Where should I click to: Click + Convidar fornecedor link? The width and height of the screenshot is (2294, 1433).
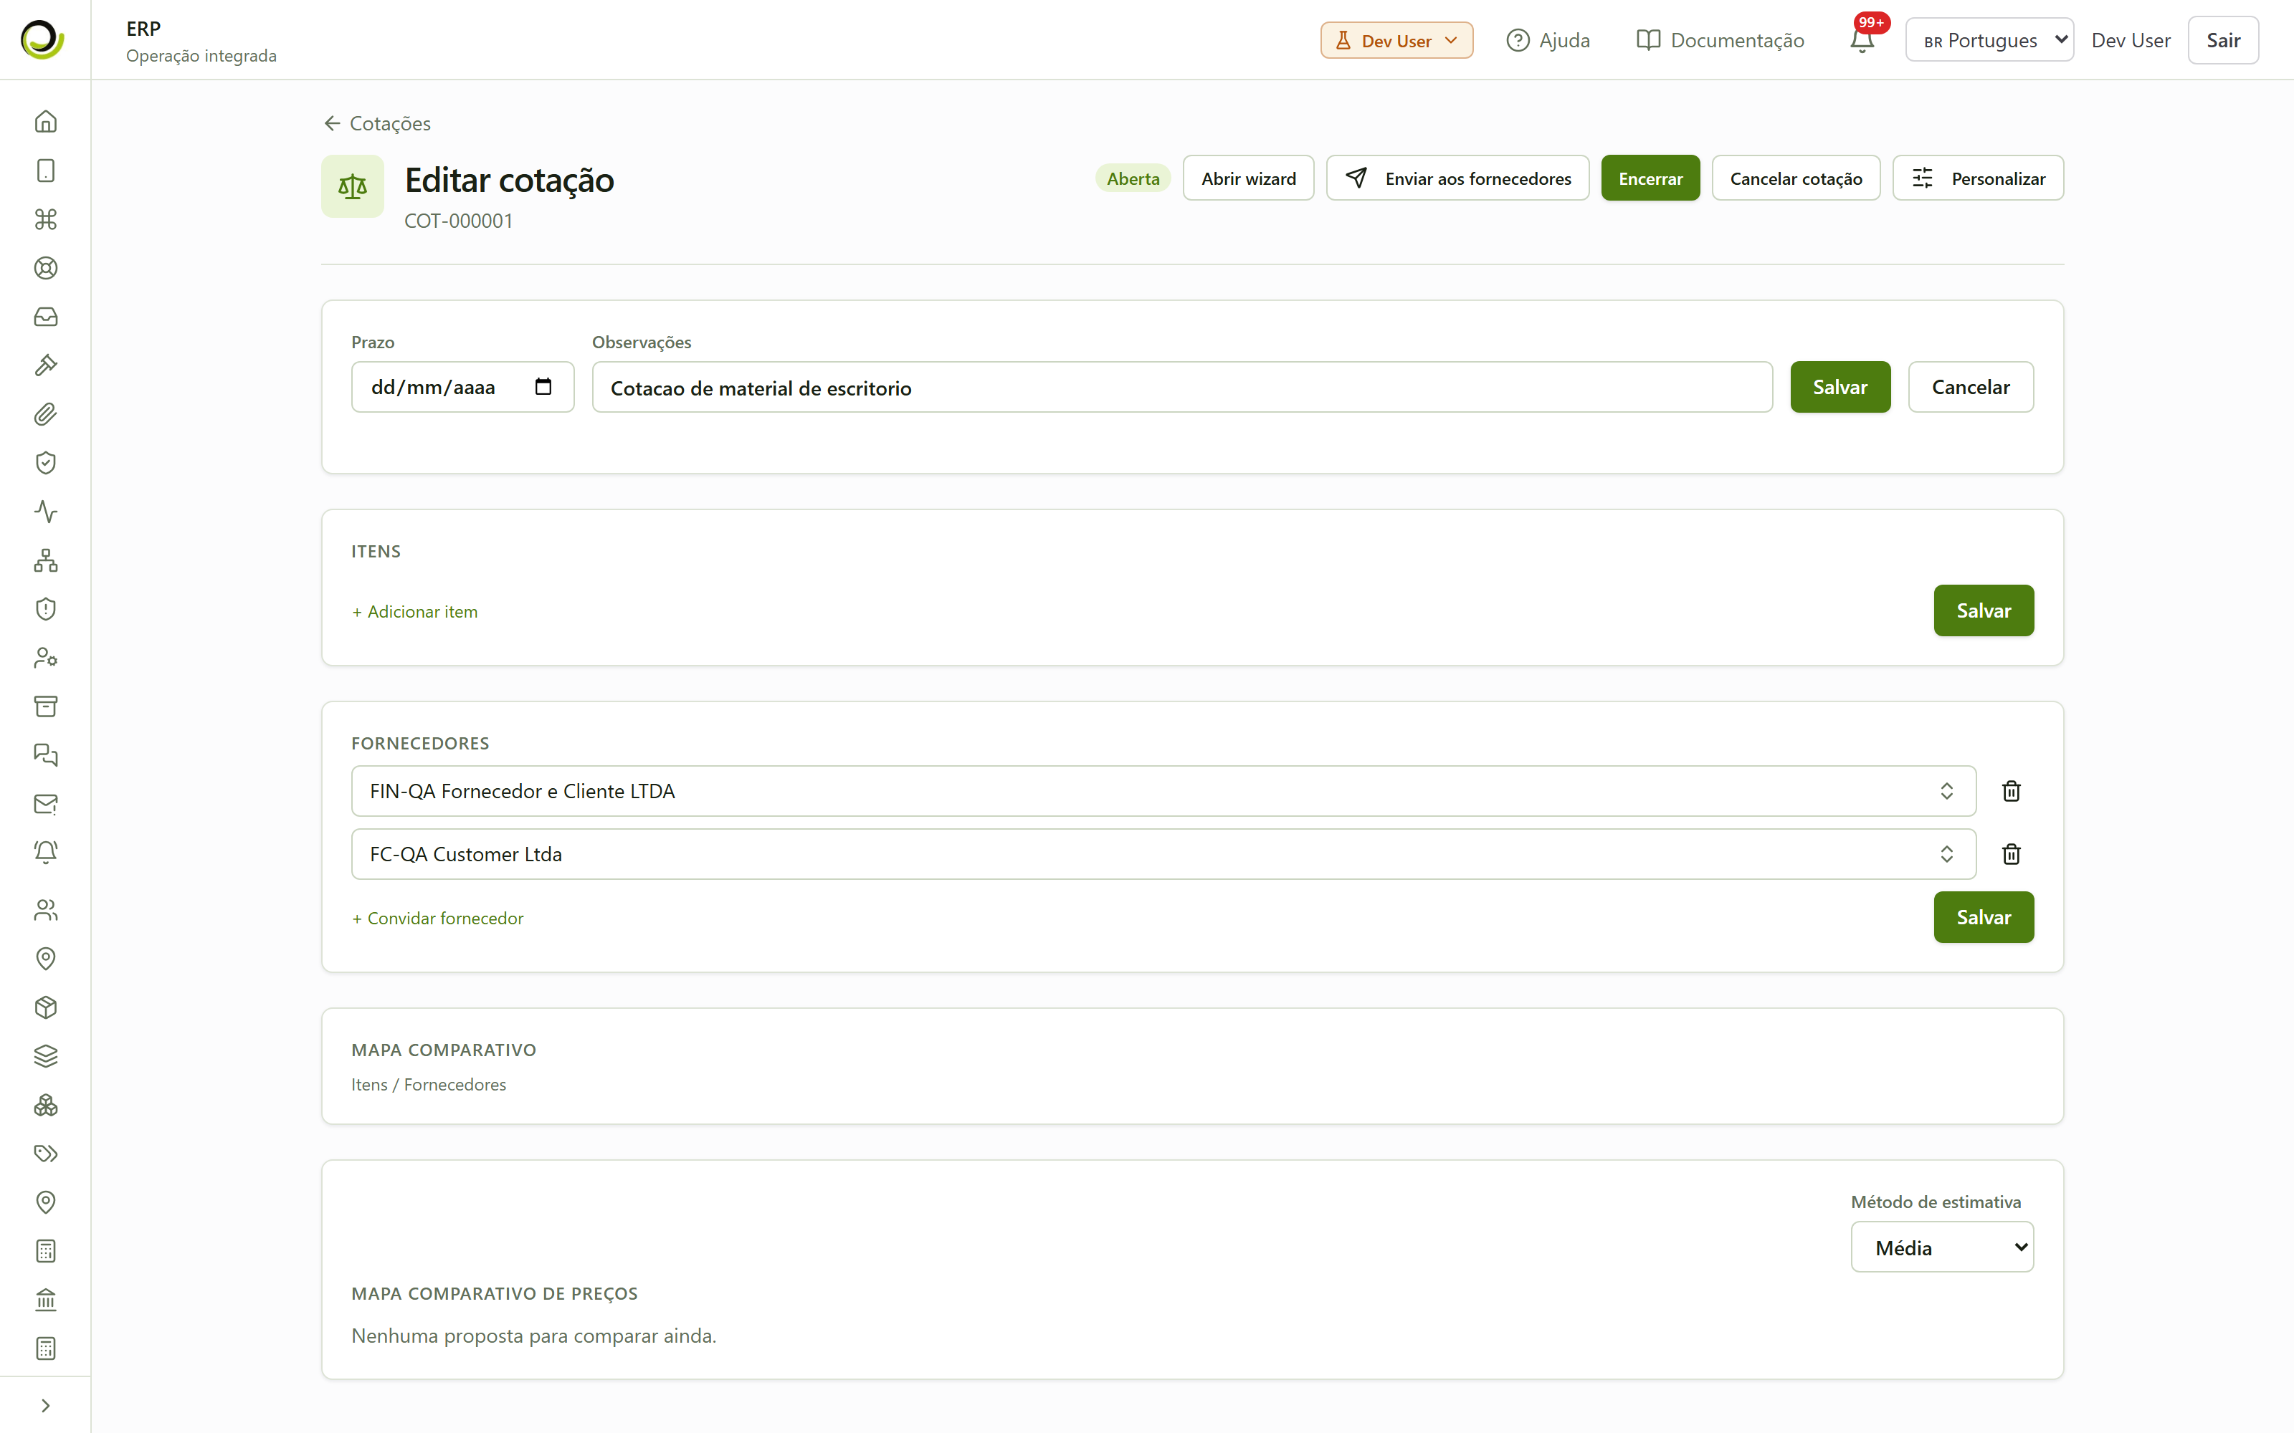(x=438, y=919)
